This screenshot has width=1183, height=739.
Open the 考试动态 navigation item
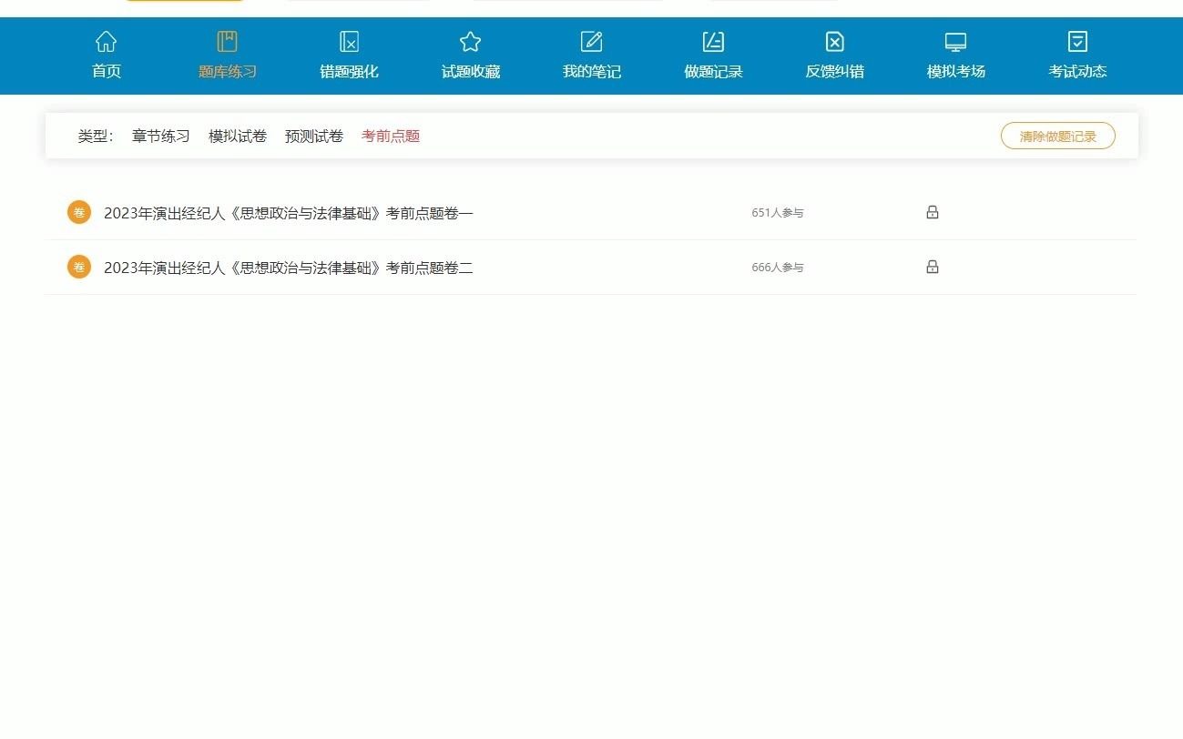[1077, 72]
